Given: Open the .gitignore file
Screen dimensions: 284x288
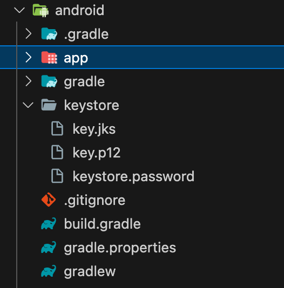Looking at the screenshot, I should pos(94,201).
